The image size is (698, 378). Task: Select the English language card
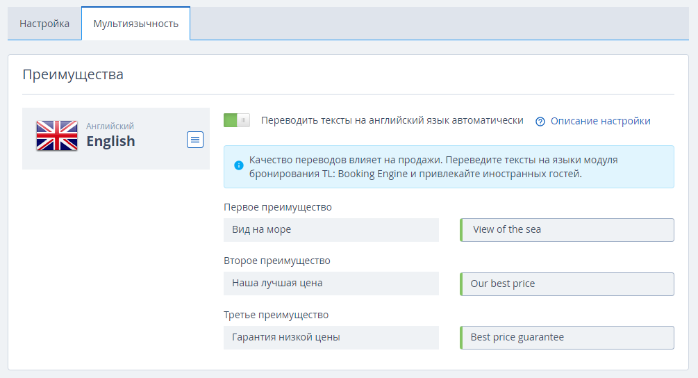click(x=116, y=138)
